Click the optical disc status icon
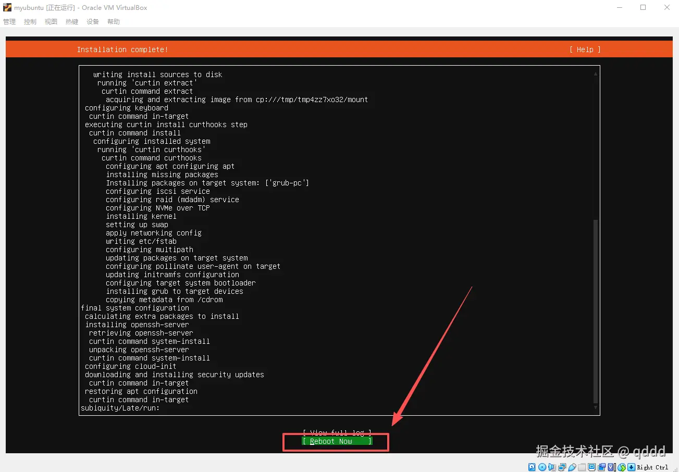Viewport: 679px width, 472px height. (x=542, y=467)
